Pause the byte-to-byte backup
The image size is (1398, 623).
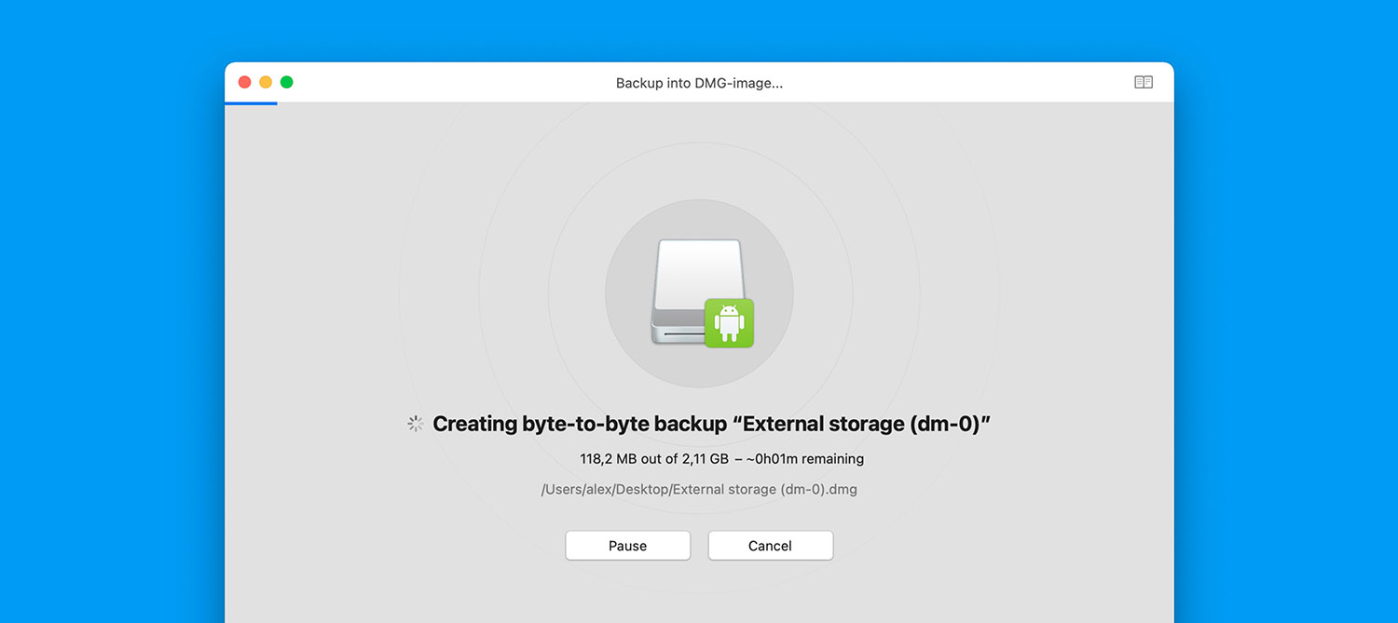click(x=627, y=546)
